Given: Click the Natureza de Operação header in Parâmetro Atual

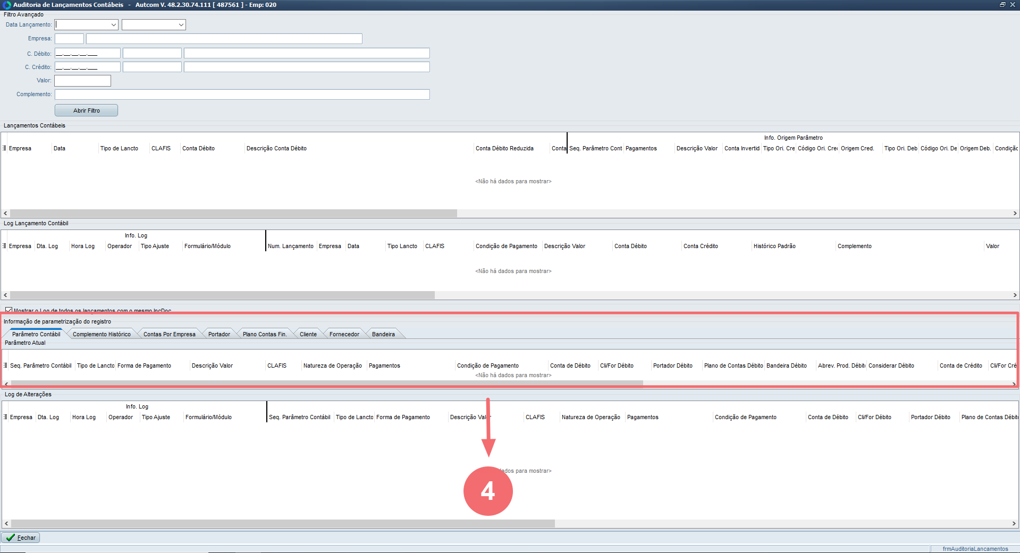Looking at the screenshot, I should click(333, 365).
